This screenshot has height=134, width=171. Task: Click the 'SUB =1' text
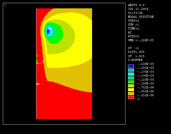tap(133, 25)
